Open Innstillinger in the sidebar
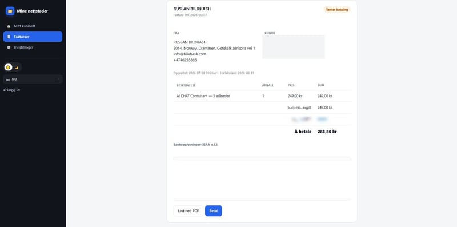 click(x=33, y=47)
